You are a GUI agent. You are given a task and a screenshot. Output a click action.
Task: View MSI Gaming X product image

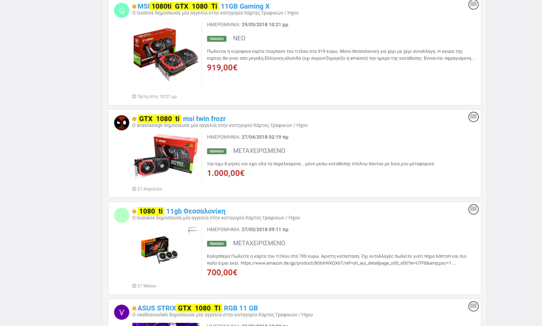166,54
